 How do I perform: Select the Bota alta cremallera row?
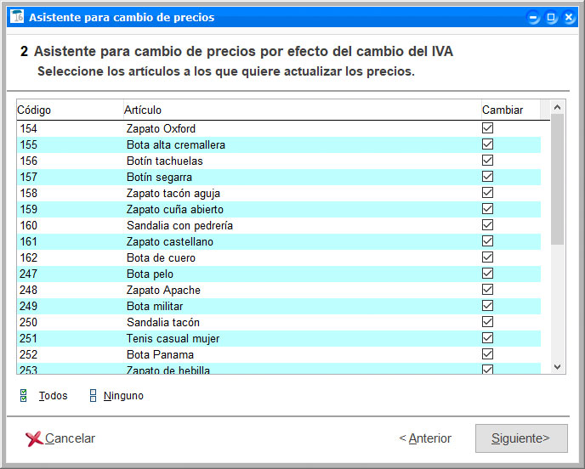pos(279,144)
